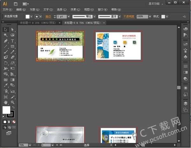Pick the Gradient tool

[x=12, y=80]
